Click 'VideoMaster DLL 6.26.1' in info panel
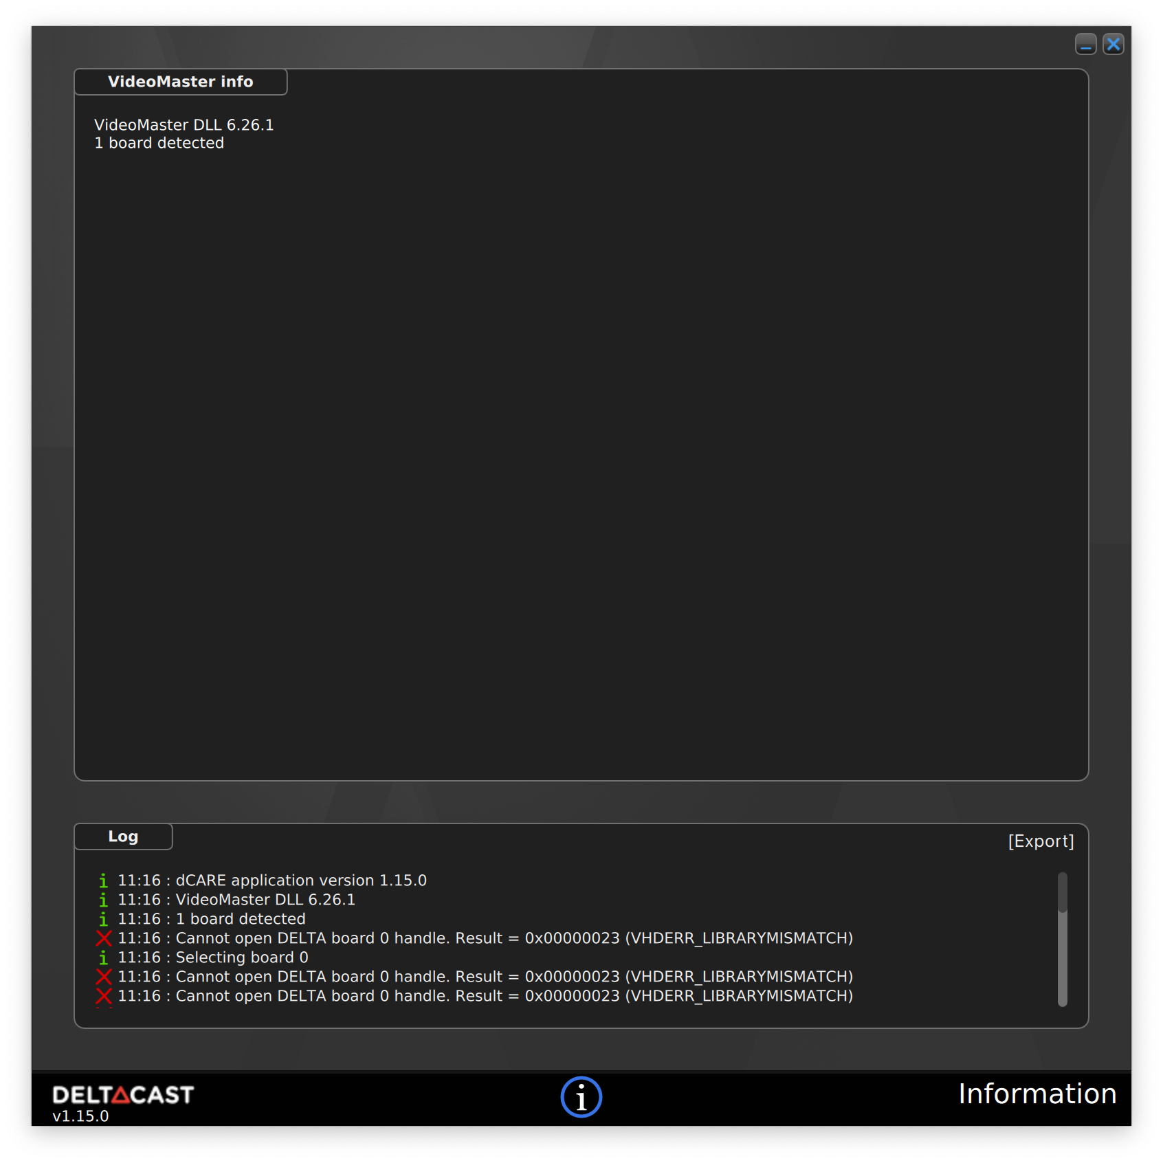1163x1163 pixels. 184,125
